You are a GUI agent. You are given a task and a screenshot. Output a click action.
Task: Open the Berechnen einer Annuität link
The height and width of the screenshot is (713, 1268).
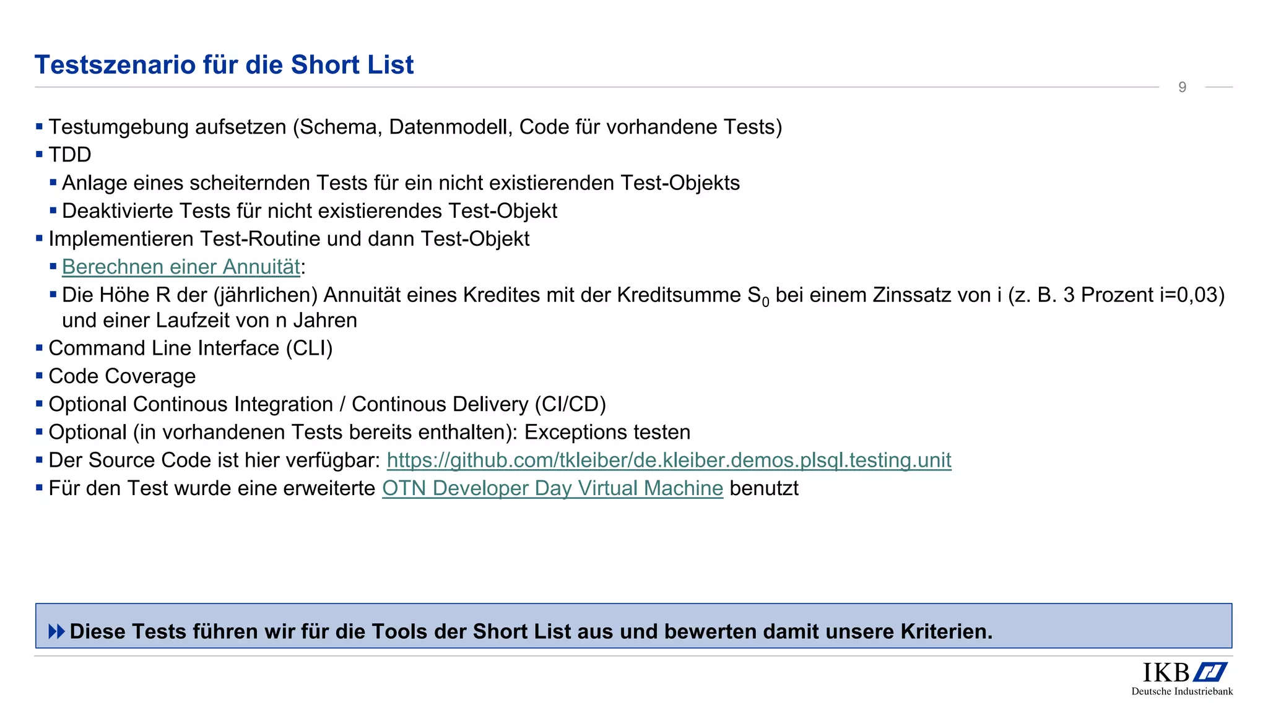click(181, 267)
